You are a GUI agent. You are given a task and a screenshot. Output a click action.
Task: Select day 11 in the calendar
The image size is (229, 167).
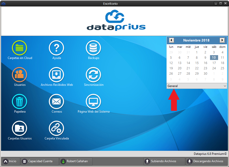click(222, 57)
